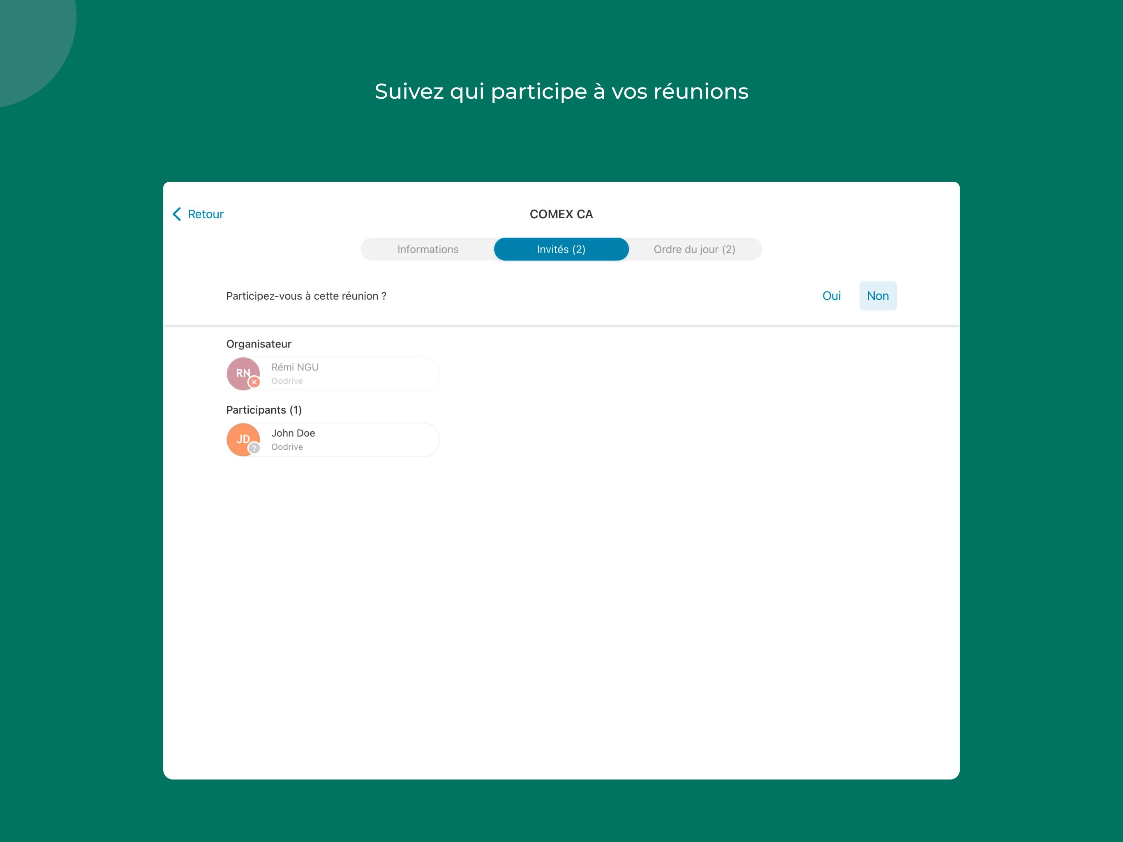1123x842 pixels.
Task: Click the COMEX CA meeting title
Action: [x=561, y=214]
